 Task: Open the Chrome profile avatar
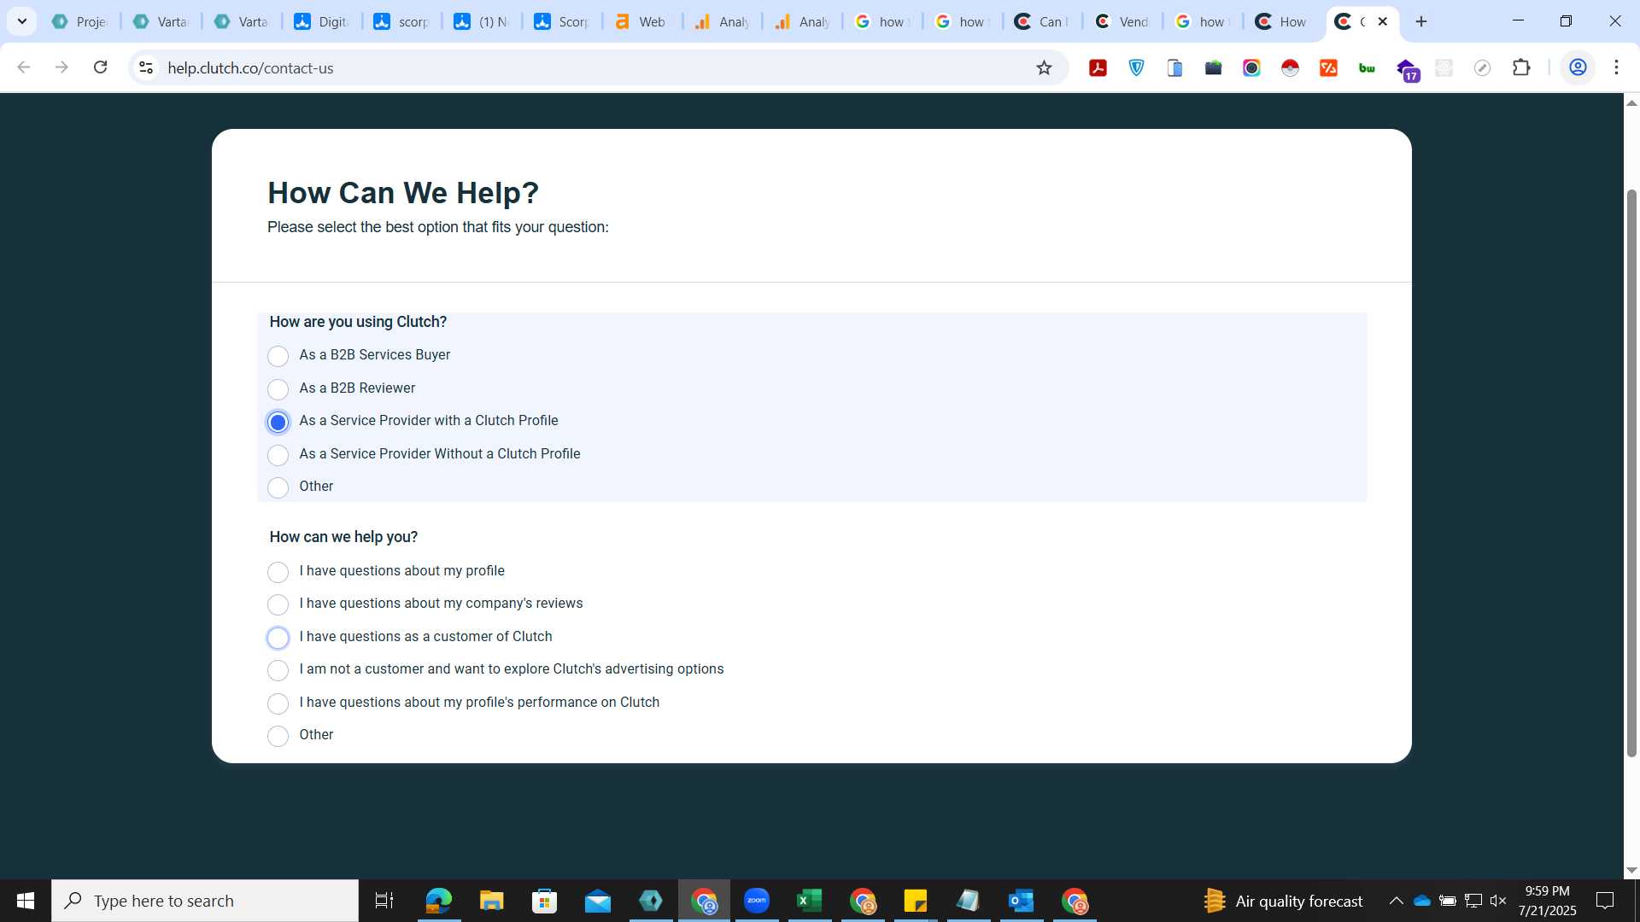coord(1578,67)
